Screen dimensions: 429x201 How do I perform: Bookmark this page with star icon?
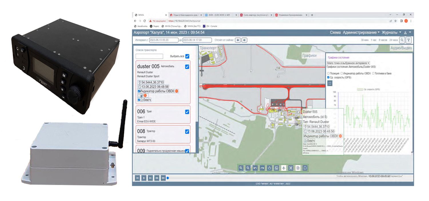(396, 21)
